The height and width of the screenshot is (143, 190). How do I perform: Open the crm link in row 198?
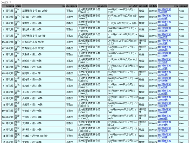164,73
